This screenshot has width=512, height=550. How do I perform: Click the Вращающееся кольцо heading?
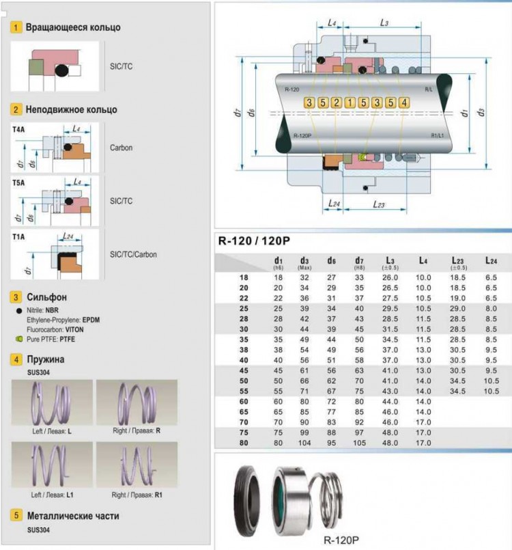73,27
